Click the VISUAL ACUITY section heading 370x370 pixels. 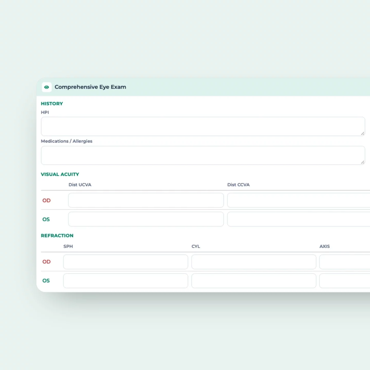(x=60, y=174)
